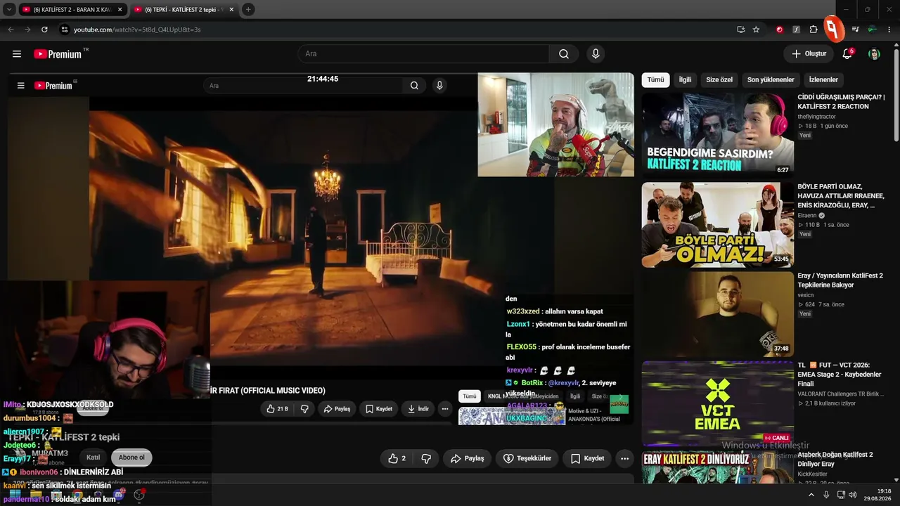Subscribe with the Abone ol button

[131, 458]
